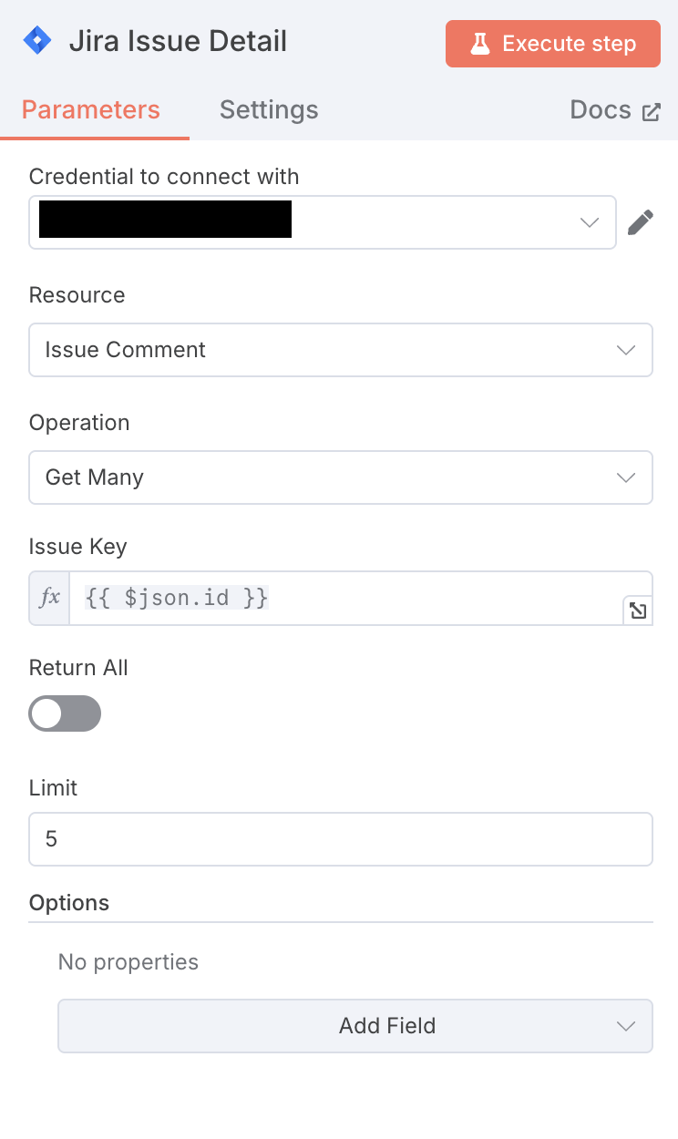Click the pencil icon to edit credential

641,222
